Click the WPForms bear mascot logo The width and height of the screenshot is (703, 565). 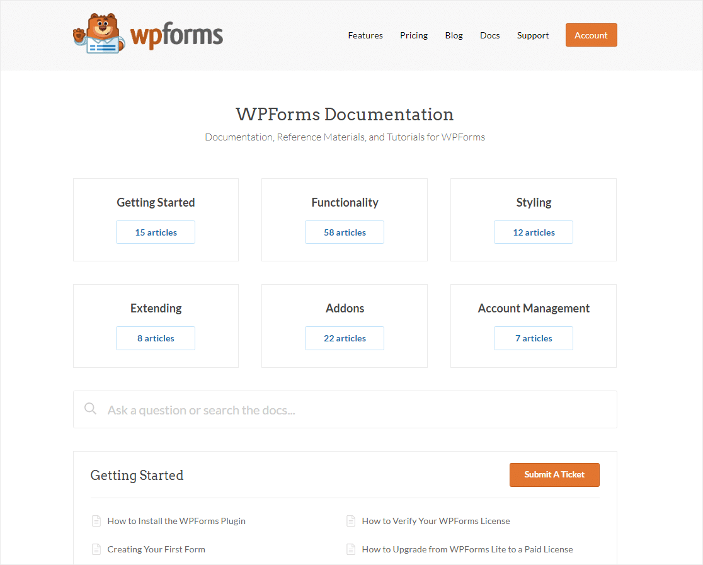click(x=99, y=33)
